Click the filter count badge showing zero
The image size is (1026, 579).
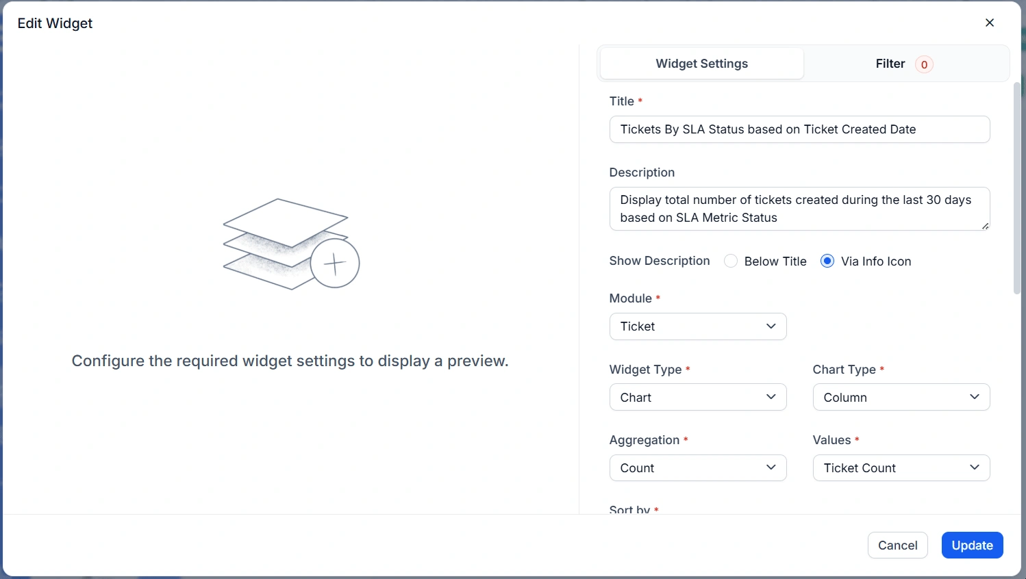[924, 64]
